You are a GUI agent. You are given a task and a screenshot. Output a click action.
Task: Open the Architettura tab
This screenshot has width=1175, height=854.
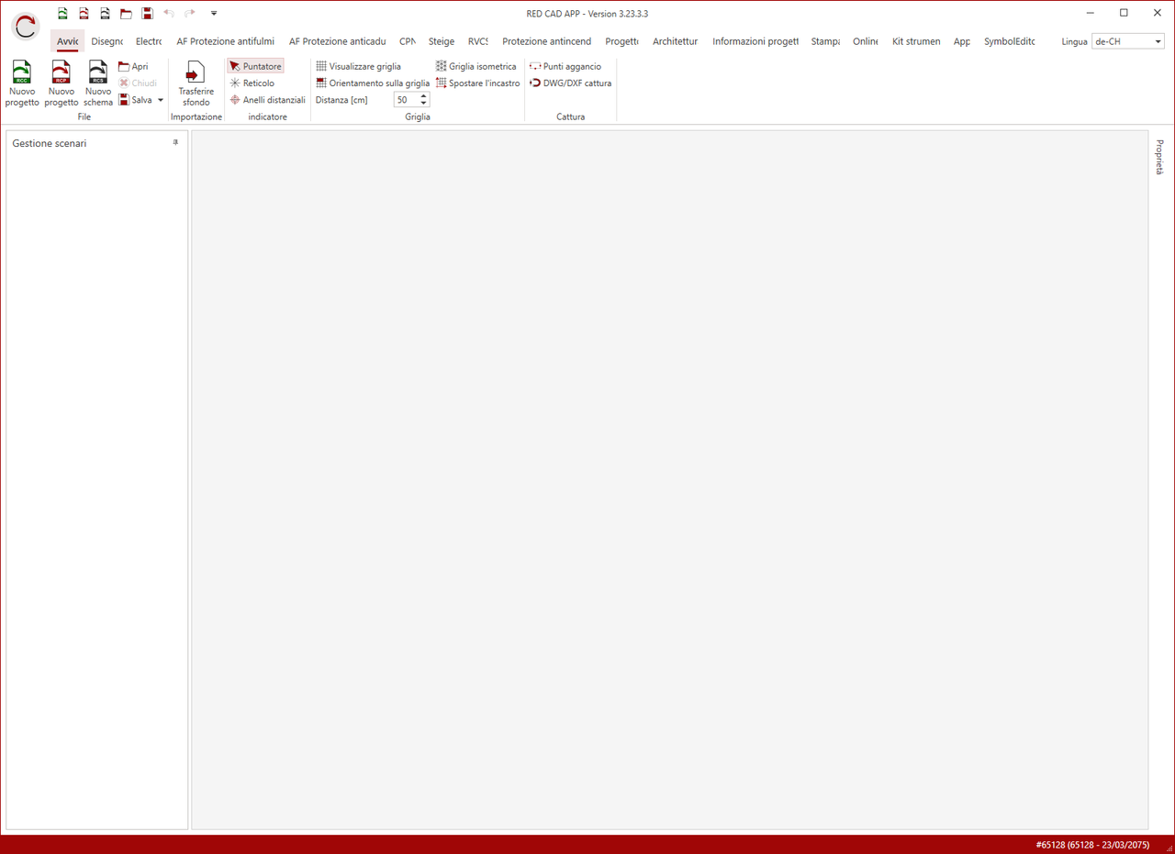coord(675,41)
